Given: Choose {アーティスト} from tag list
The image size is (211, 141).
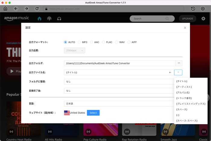Looking at the screenshot, I should tap(191, 87).
